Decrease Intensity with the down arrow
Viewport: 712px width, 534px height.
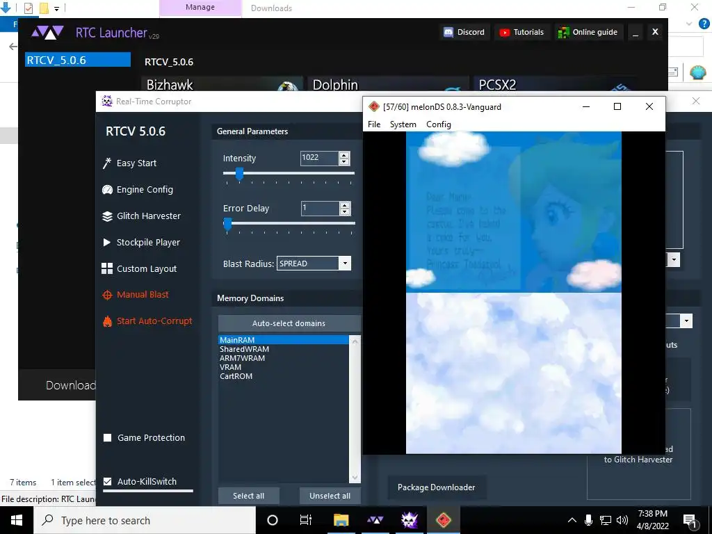tap(344, 161)
